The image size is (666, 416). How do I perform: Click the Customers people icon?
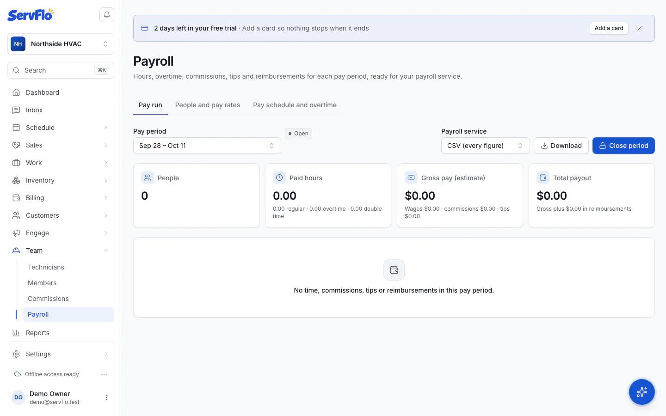pyautogui.click(x=16, y=215)
